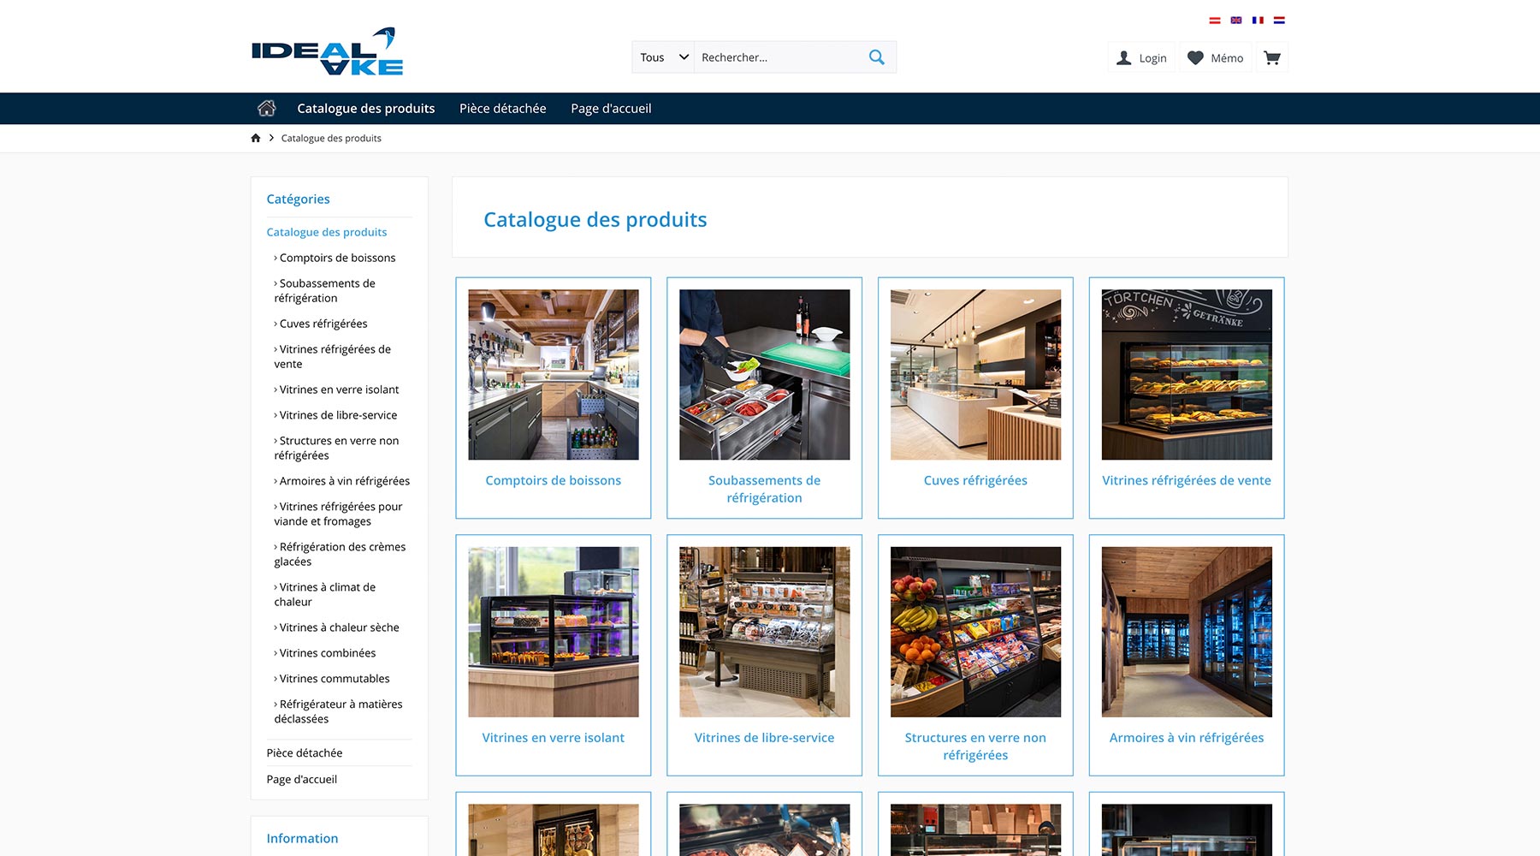This screenshot has width=1540, height=856.
Task: Open the 'Vitrines de libre-service' category
Action: 764,737
